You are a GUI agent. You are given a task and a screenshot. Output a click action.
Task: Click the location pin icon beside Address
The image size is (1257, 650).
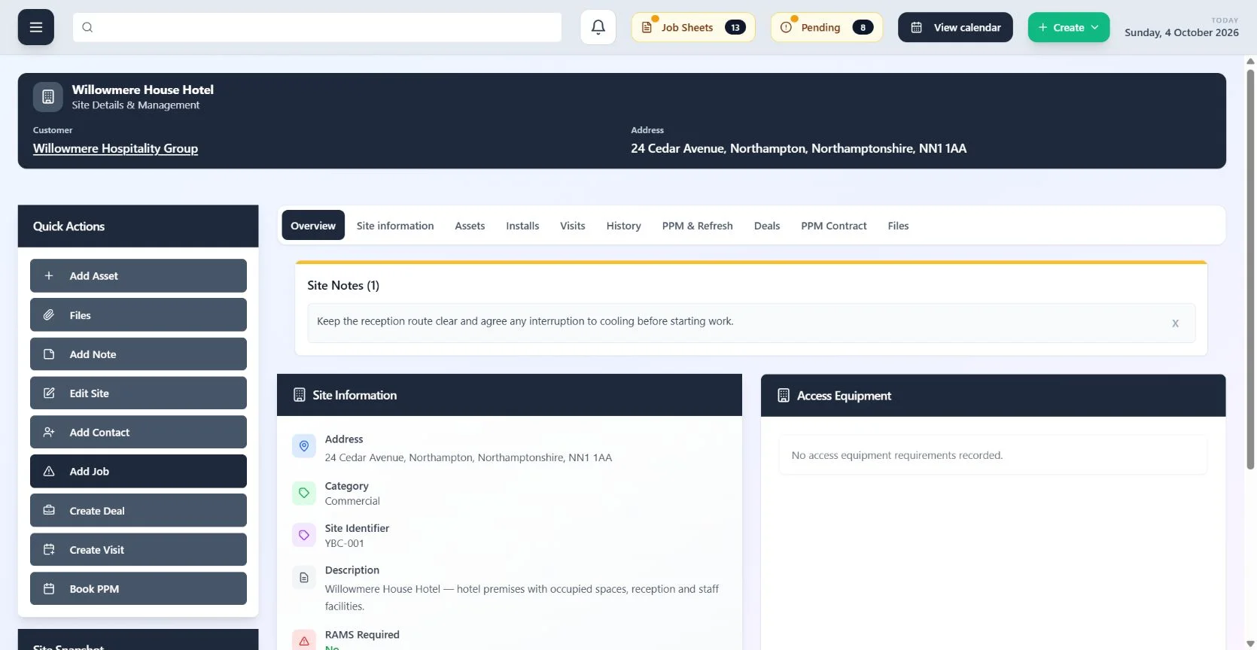point(304,446)
